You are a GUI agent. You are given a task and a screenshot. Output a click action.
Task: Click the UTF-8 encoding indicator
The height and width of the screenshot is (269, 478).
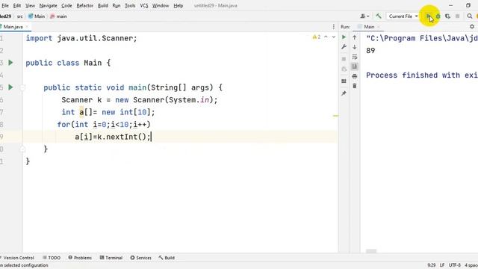[455, 265]
